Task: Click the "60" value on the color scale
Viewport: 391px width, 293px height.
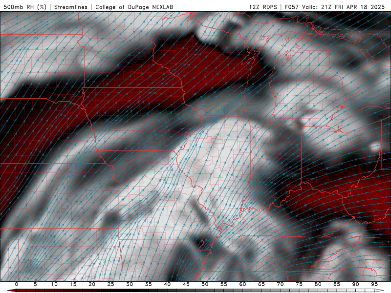Action: click(x=242, y=284)
